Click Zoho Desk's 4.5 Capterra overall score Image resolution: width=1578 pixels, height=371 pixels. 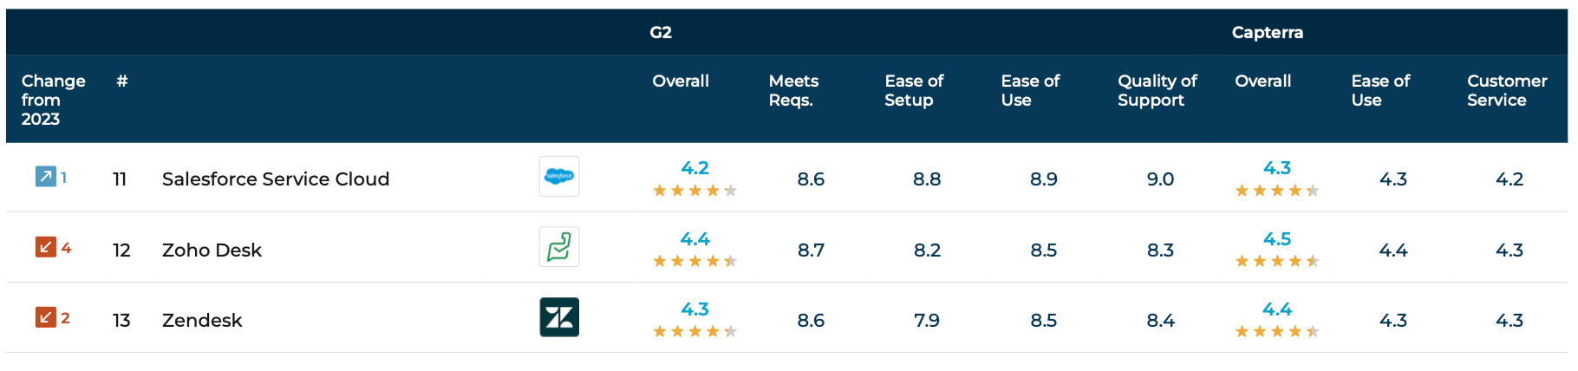point(1277,239)
